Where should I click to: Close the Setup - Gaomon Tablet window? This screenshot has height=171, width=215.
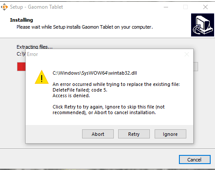[x=205, y=7]
